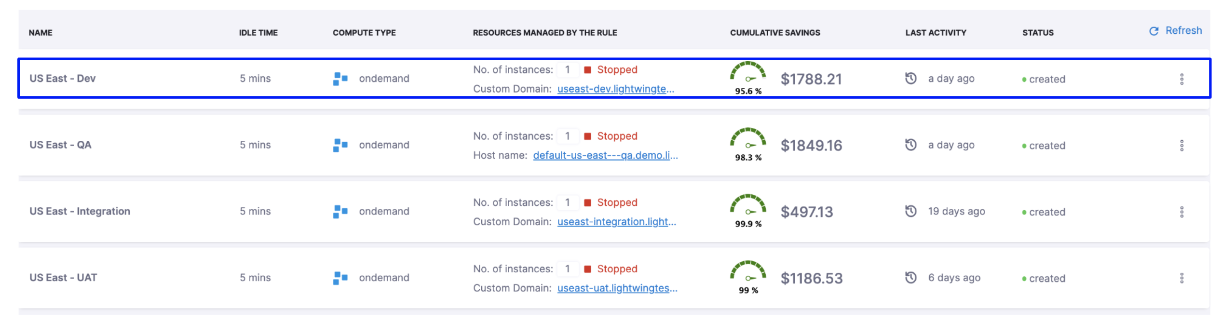
Task: Click the Refresh button
Action: click(1176, 31)
